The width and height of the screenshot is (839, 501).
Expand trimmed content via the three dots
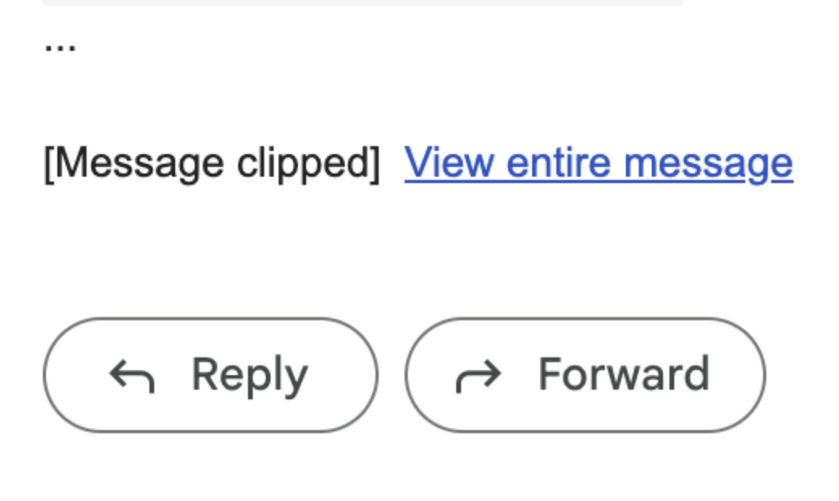click(x=60, y=45)
